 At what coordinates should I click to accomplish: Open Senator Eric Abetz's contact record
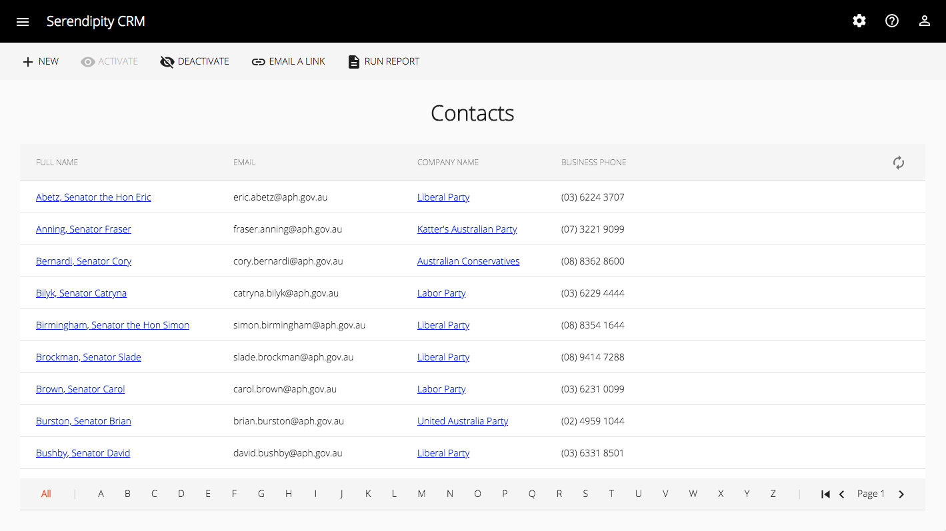[x=93, y=197]
